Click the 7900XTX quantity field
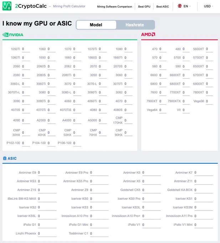The image size is (220, 243). click(x=186, y=101)
